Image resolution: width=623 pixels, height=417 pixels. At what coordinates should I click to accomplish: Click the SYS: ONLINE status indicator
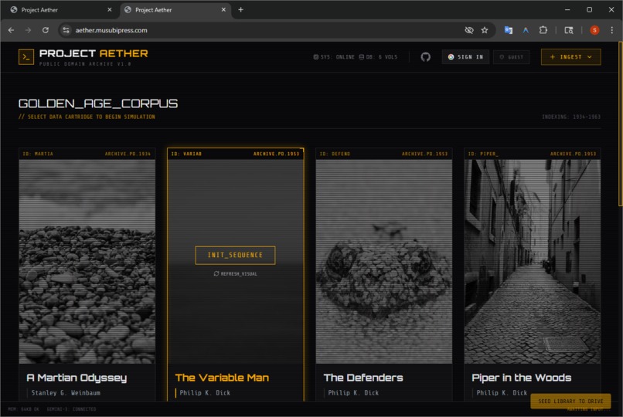(334, 57)
